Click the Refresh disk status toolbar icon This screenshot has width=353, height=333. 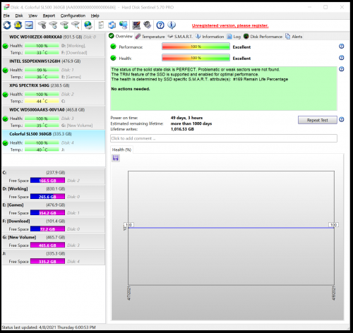pos(7,25)
